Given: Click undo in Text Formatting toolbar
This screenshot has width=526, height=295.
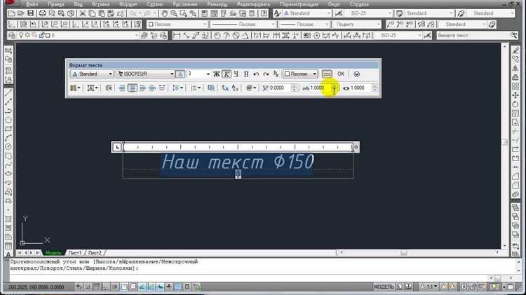Looking at the screenshot, I should point(256,74).
